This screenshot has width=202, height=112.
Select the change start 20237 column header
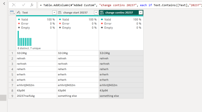click(78, 12)
